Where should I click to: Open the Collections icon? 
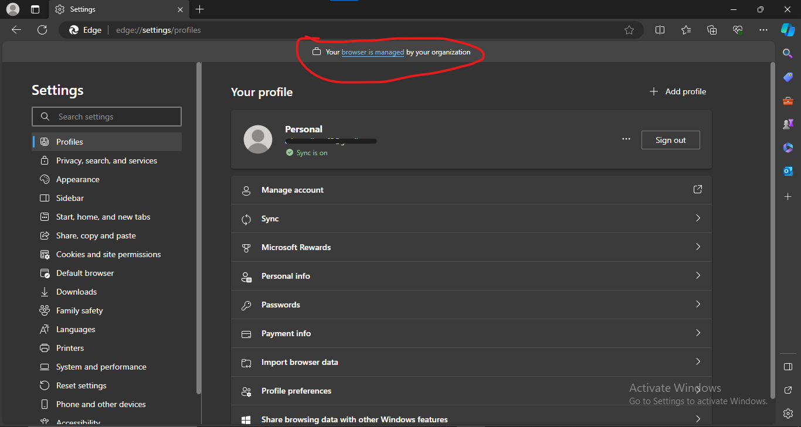point(712,30)
